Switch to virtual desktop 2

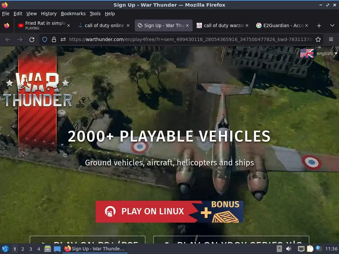point(23,249)
